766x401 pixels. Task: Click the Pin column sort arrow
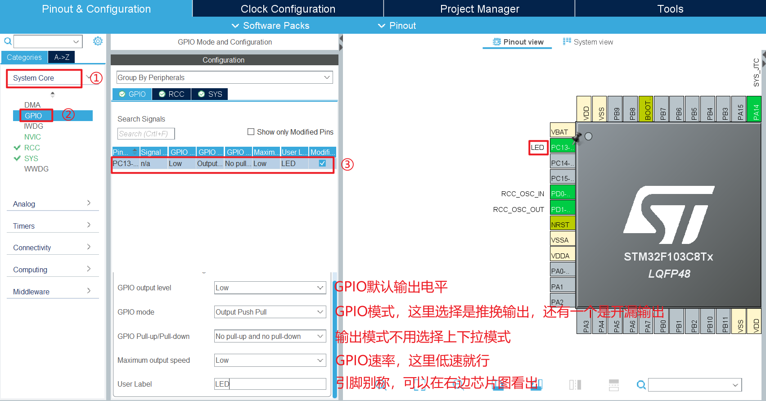tap(135, 151)
